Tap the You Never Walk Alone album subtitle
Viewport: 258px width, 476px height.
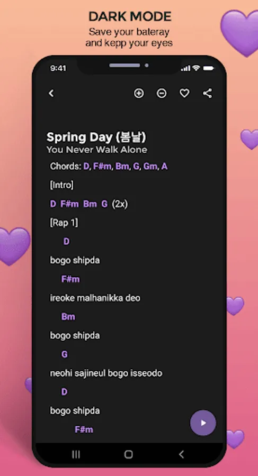tap(97, 150)
